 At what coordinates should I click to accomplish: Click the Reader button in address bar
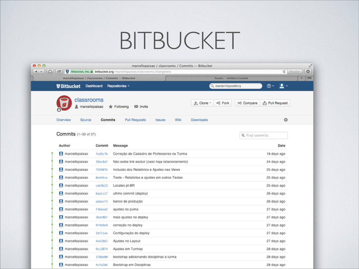click(294, 71)
